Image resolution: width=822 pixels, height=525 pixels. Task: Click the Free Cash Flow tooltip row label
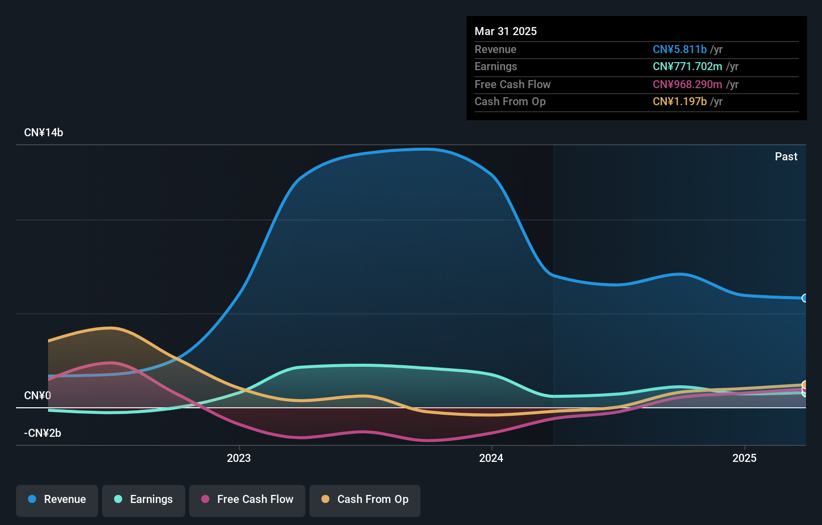click(513, 84)
